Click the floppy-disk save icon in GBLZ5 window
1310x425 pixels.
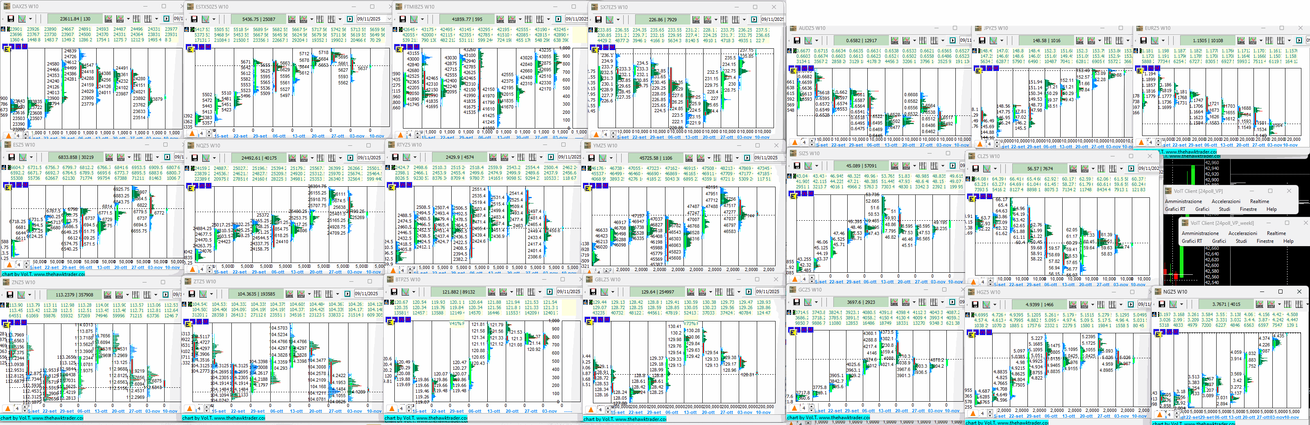[593, 292]
